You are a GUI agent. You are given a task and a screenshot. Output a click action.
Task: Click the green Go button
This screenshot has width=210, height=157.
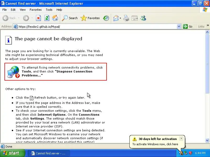188,26
